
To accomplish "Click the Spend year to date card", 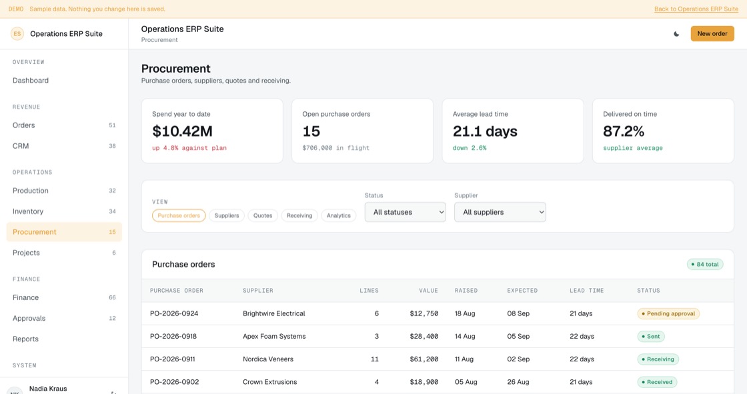I will coord(212,131).
